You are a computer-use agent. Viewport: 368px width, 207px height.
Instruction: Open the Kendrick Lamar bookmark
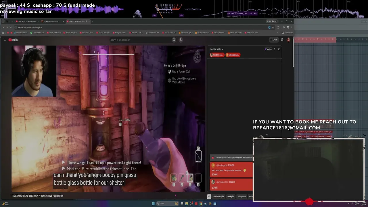click(170, 33)
